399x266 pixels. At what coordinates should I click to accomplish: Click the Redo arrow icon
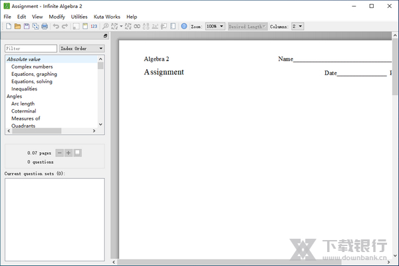(x=65, y=27)
